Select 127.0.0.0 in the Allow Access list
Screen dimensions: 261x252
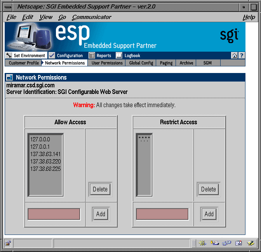(x=40, y=139)
